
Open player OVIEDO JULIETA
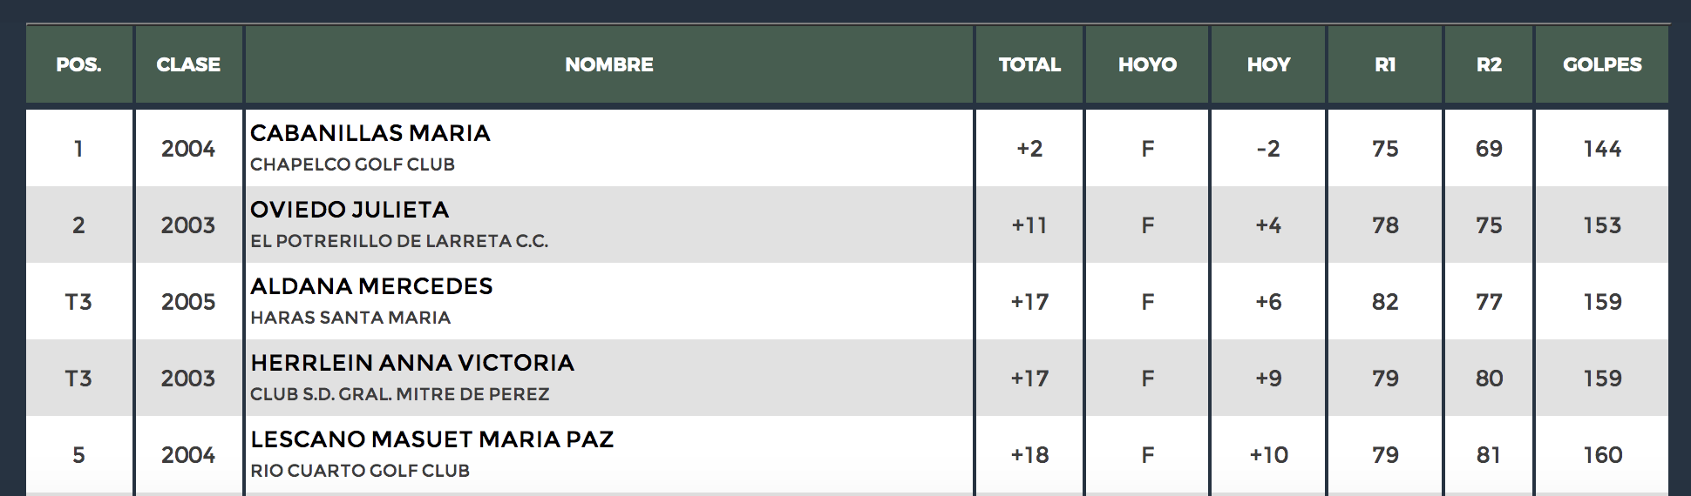[x=350, y=210]
